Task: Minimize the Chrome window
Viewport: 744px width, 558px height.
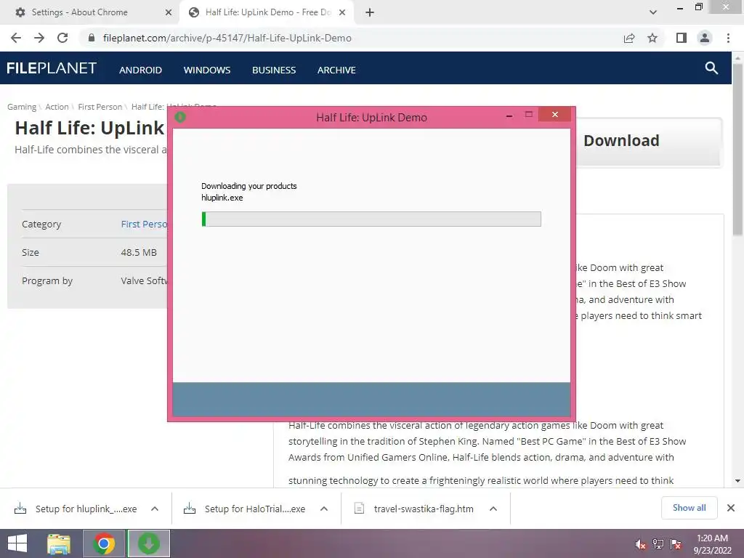Action: click(680, 7)
